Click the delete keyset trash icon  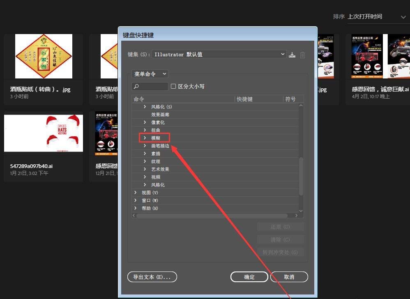pyautogui.click(x=303, y=54)
